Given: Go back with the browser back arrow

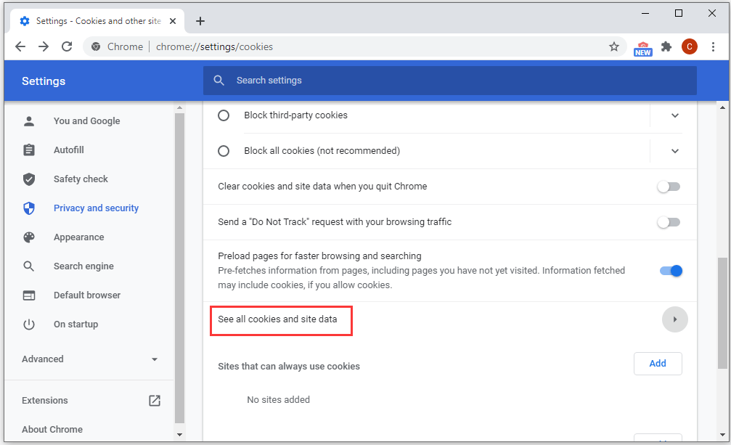Looking at the screenshot, I should pyautogui.click(x=20, y=46).
